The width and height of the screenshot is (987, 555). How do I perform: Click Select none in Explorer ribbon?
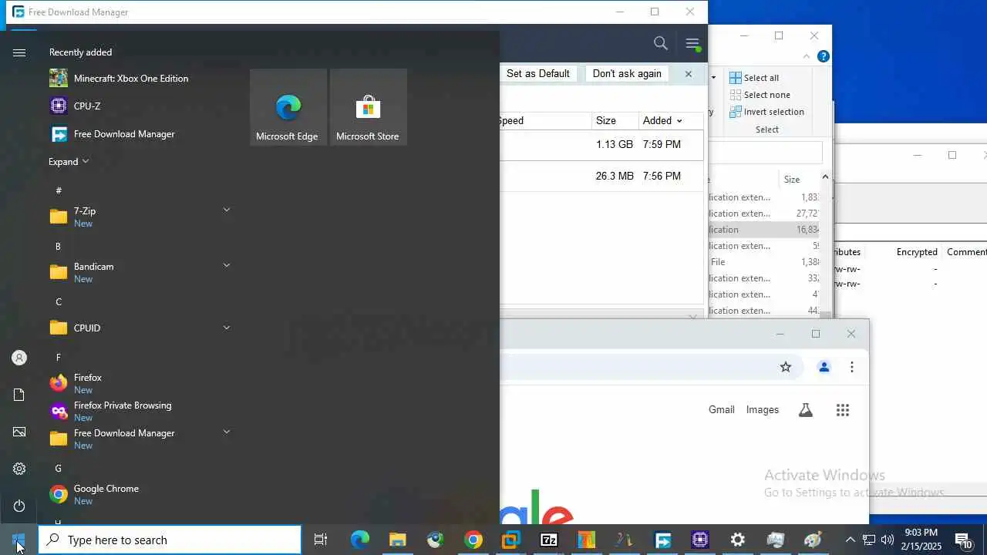[760, 95]
